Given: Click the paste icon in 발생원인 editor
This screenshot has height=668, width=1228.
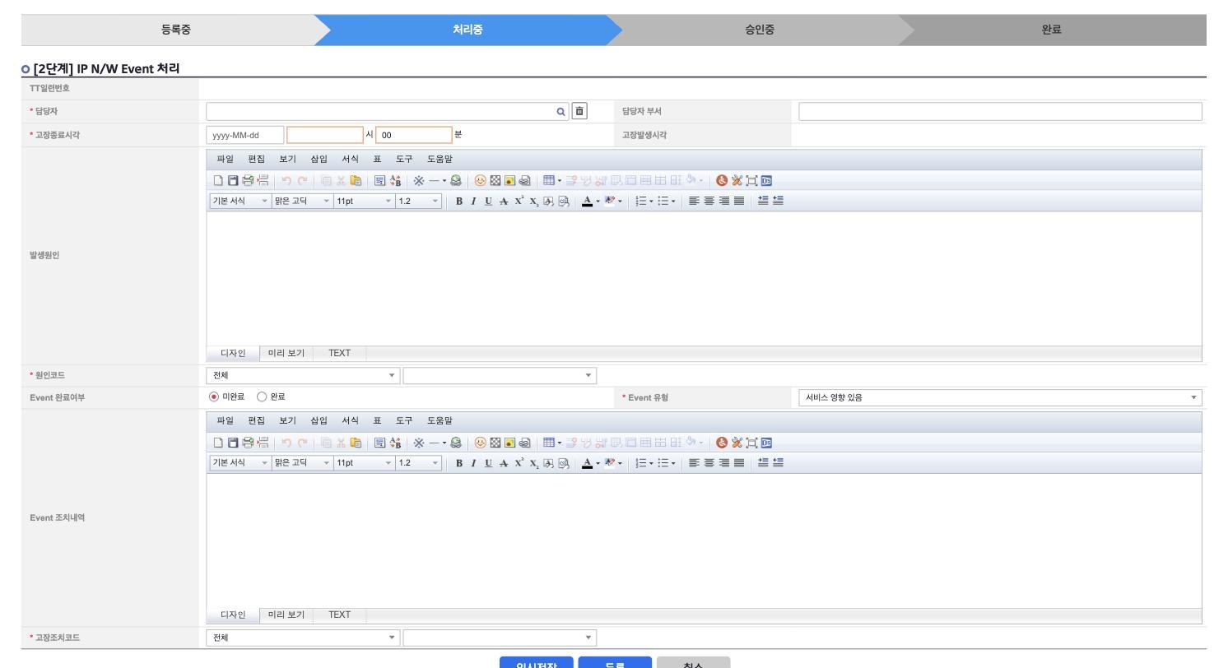Looking at the screenshot, I should point(356,180).
